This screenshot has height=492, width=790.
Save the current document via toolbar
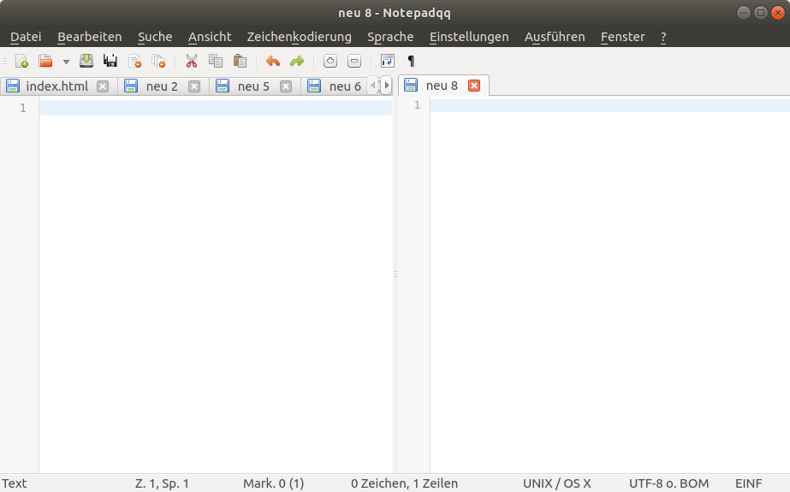click(x=86, y=61)
